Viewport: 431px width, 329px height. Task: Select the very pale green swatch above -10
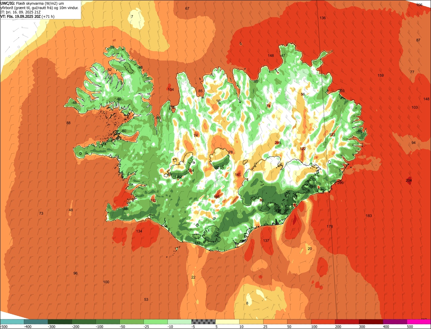179,322
